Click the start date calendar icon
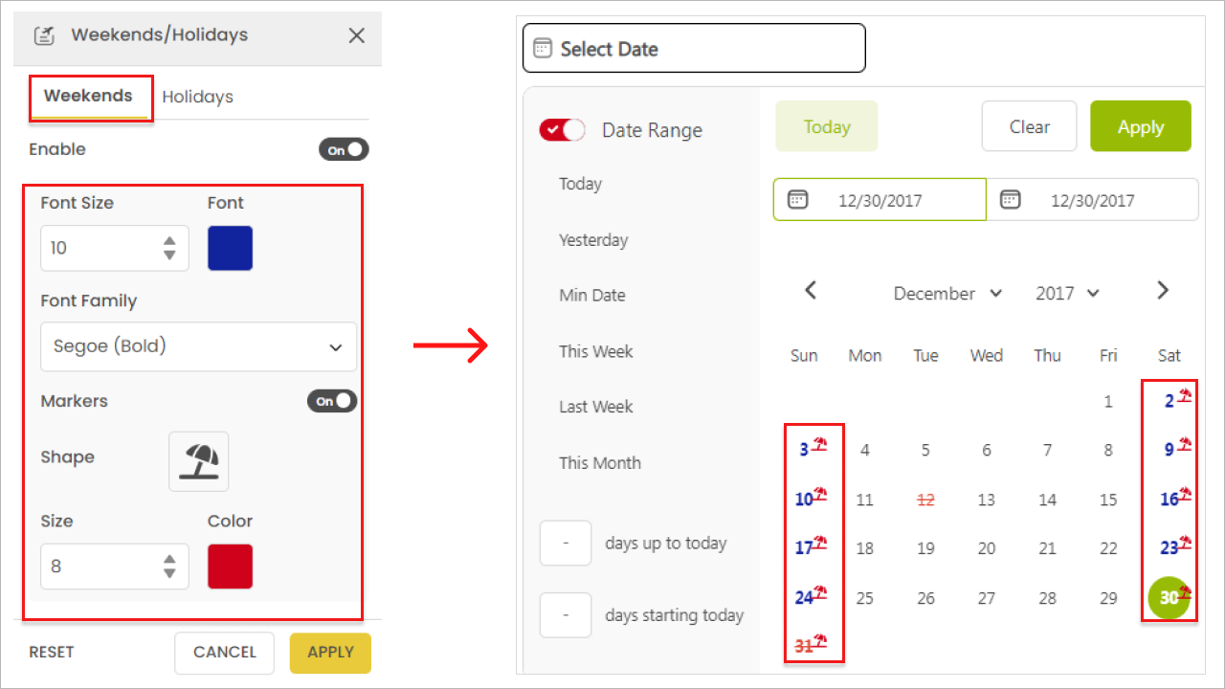1225x689 pixels. (797, 200)
